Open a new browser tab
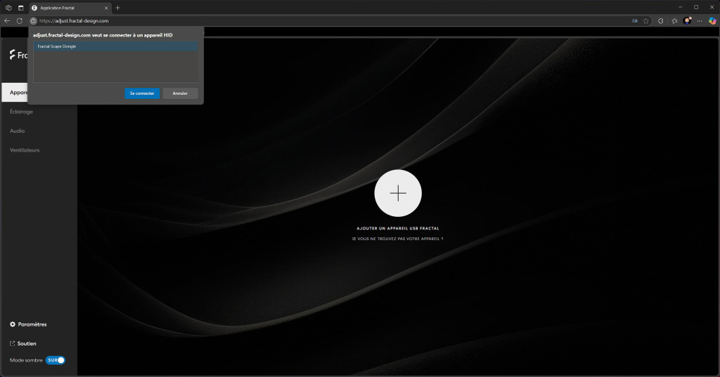This screenshot has height=377, width=720. click(x=117, y=7)
